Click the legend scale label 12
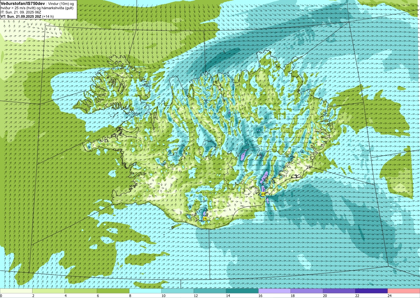The width and height of the screenshot is (420, 298). pyautogui.click(x=196, y=296)
